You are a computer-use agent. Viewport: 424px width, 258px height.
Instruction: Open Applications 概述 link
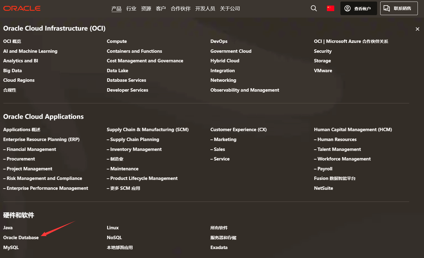(x=22, y=130)
